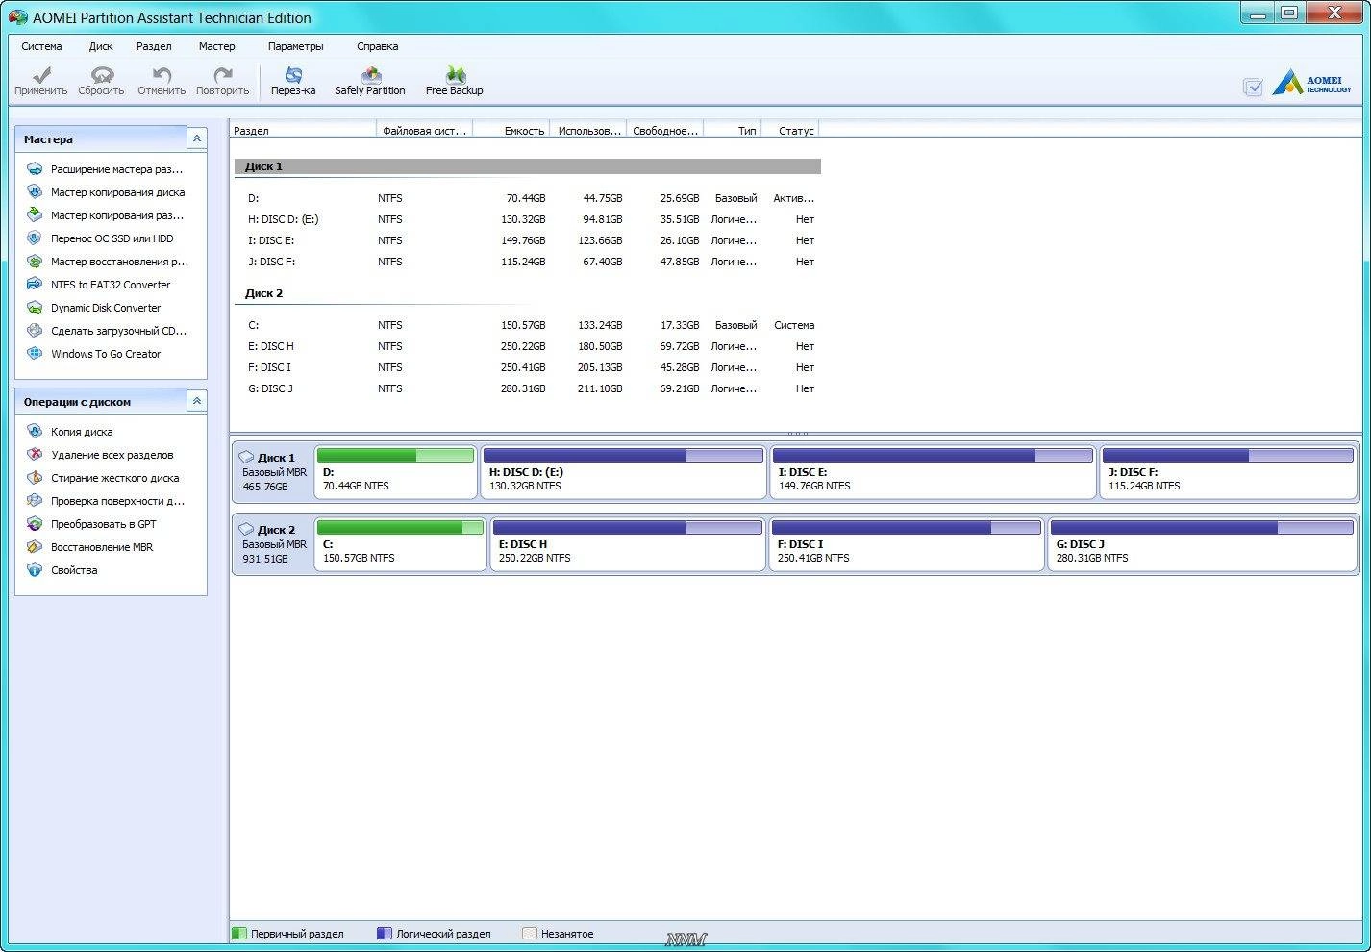Select the J: DISC F: partition block
This screenshot has height=952, width=1371.
[x=1228, y=471]
